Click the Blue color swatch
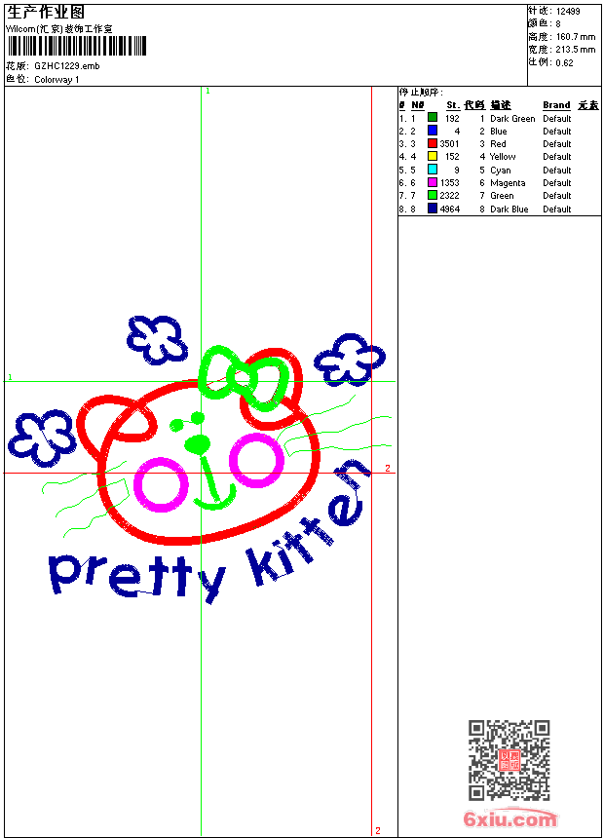This screenshot has height=838, width=604. 433,130
